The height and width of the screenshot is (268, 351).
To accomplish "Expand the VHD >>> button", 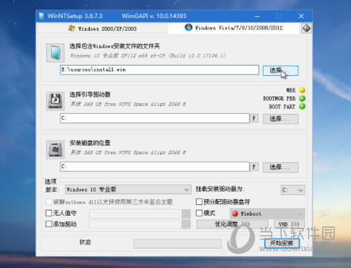I will click(289, 224).
